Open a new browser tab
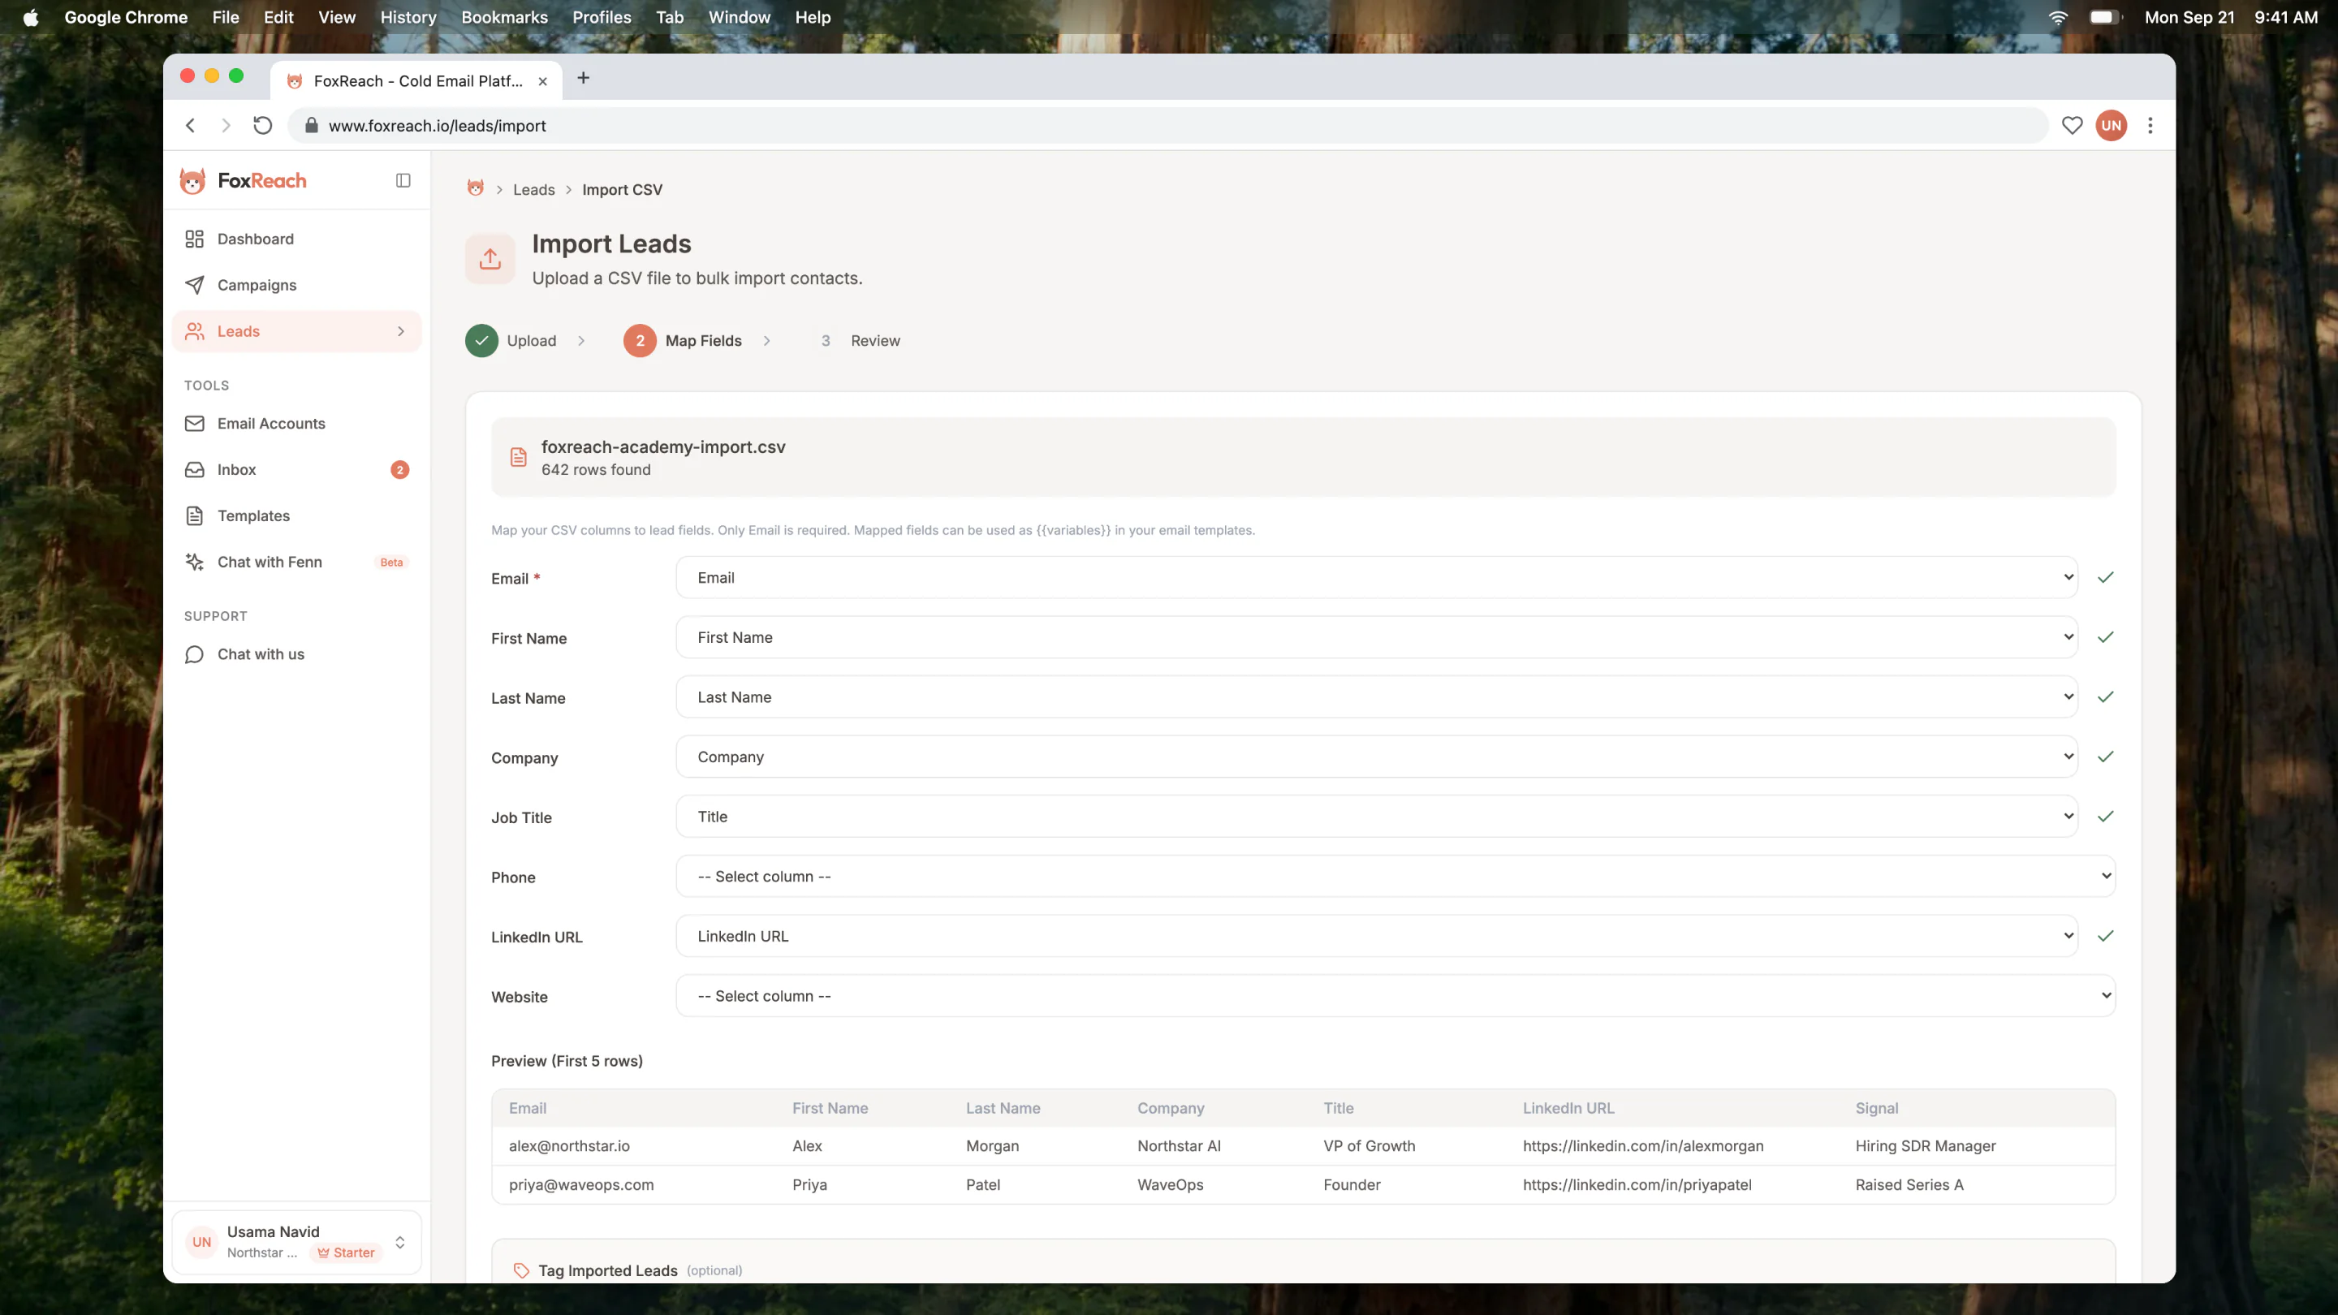 [x=584, y=78]
